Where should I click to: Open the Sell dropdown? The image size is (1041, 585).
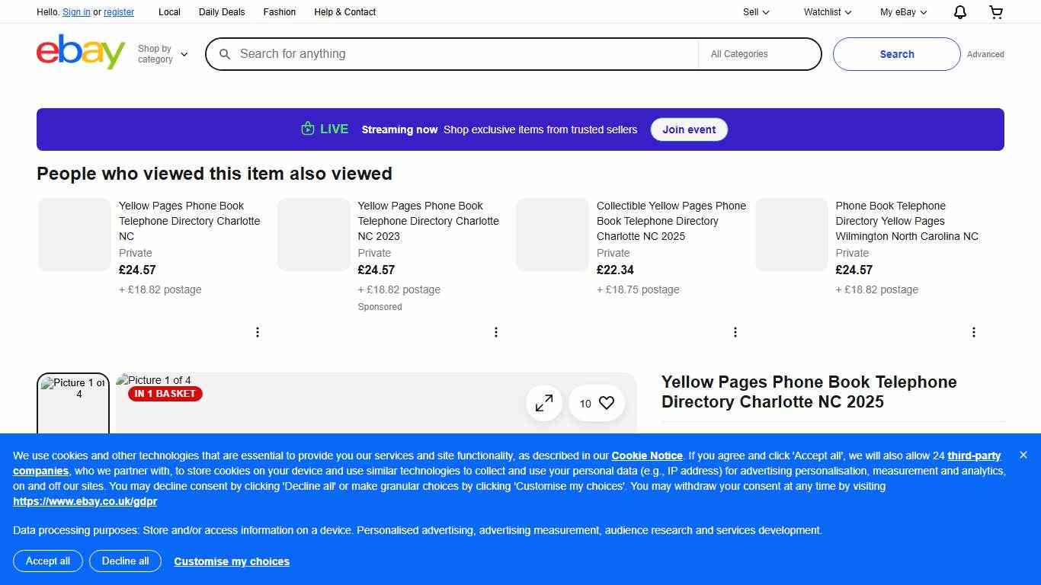click(x=754, y=11)
